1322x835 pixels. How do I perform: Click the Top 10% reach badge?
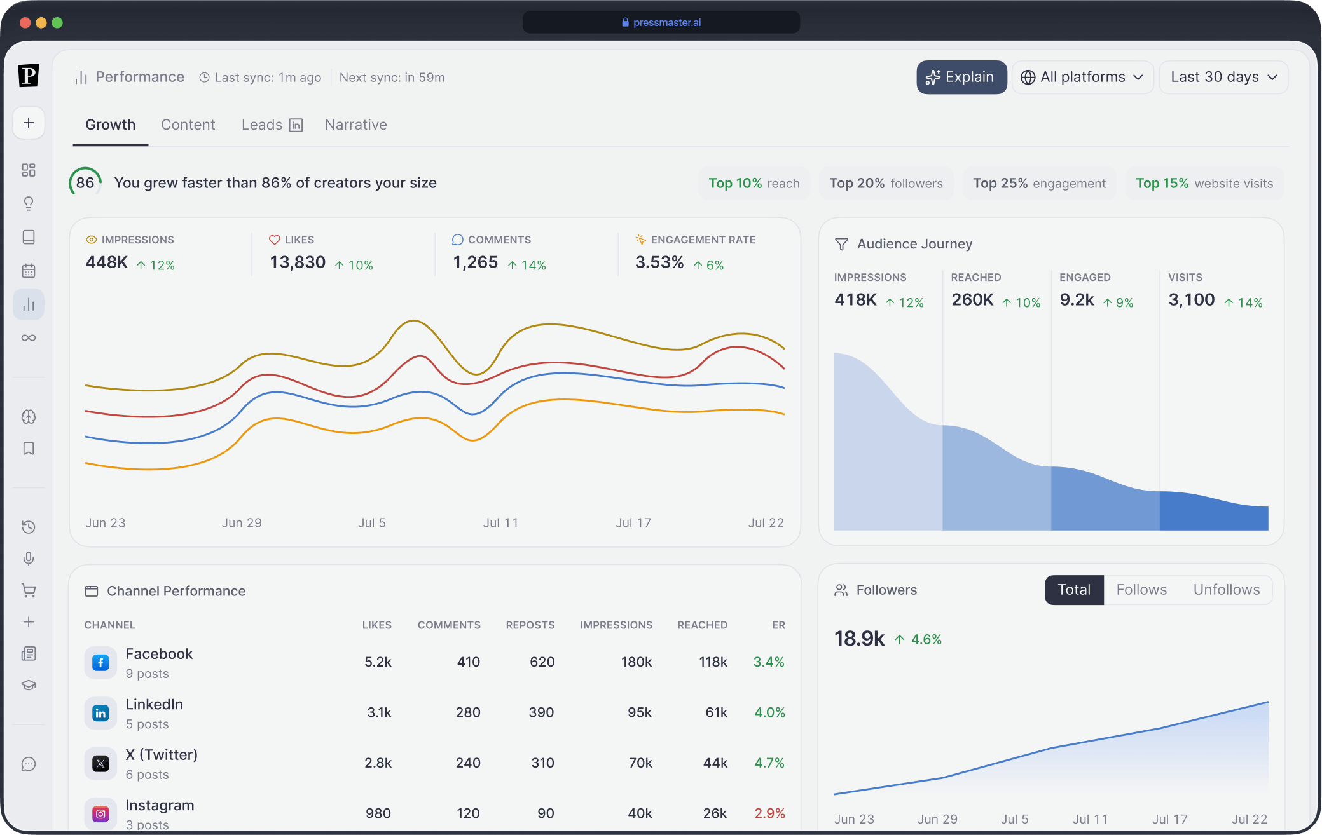pos(754,183)
